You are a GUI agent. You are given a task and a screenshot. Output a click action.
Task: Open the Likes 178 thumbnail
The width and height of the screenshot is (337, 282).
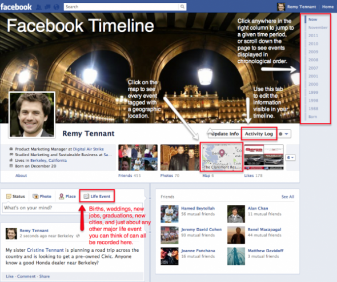(264, 157)
